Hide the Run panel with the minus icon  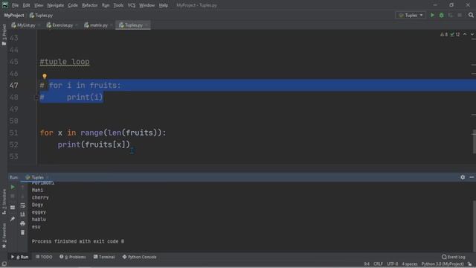pyautogui.click(x=472, y=177)
